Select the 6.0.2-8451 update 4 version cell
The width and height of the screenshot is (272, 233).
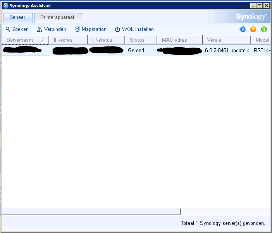227,50
